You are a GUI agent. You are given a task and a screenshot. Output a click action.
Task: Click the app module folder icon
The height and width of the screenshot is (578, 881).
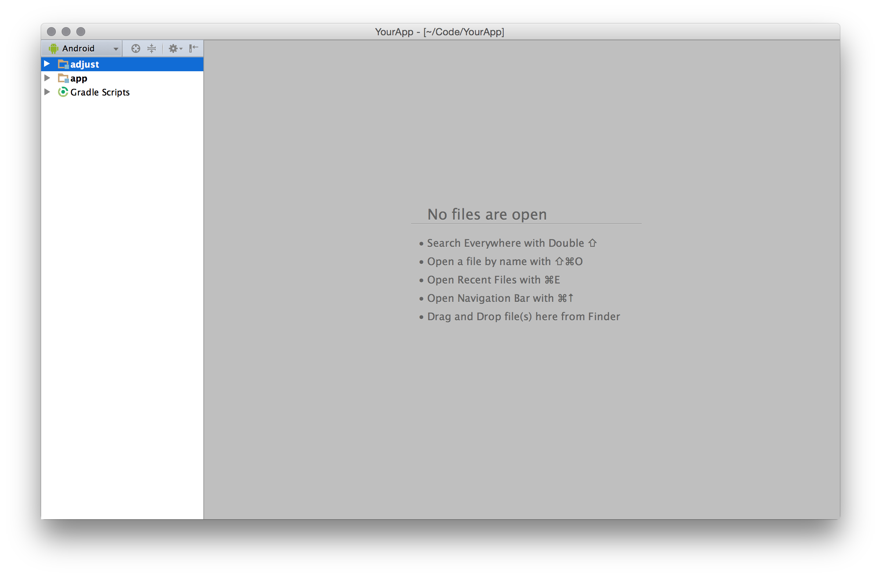(63, 79)
